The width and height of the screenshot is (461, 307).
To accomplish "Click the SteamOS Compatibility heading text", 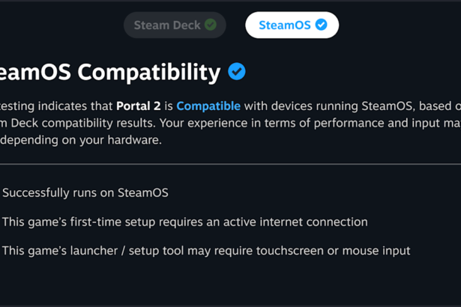I will (110, 73).
